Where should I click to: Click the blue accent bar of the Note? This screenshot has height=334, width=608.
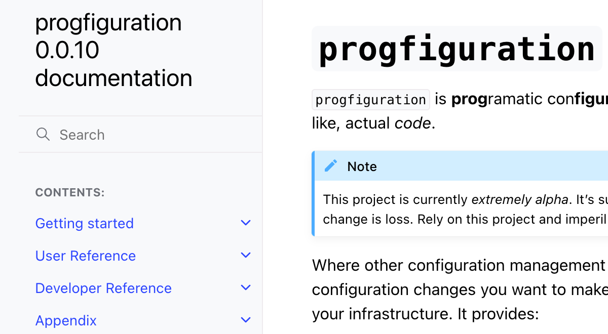point(314,192)
